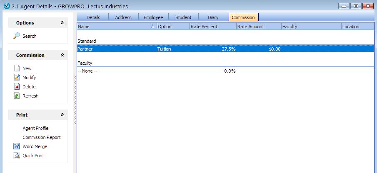Click the Rate Percent column header
The width and height of the screenshot is (377, 173).
point(212,27)
